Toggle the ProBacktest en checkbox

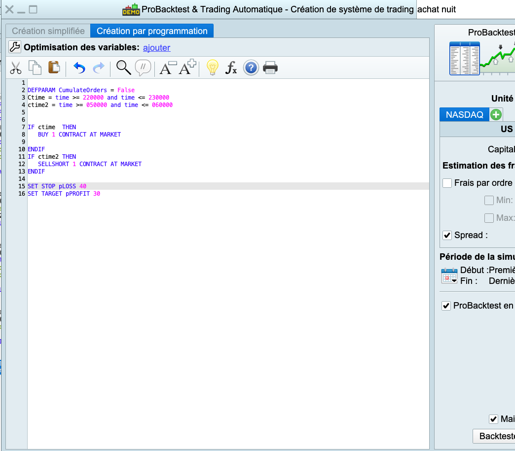pyautogui.click(x=446, y=306)
